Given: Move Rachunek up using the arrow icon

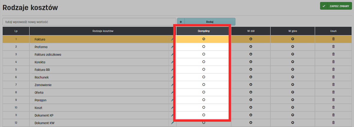Looking at the screenshot, I should tap(292, 77).
